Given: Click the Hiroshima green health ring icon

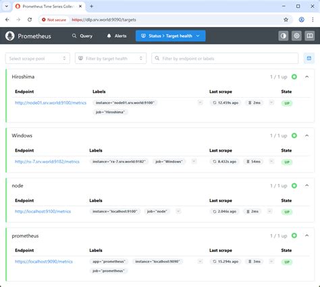Looking at the screenshot, I should pyautogui.click(x=294, y=77).
